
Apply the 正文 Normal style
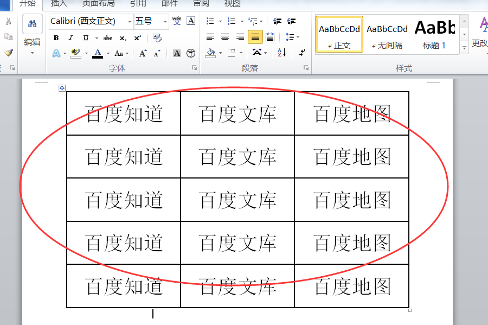[339, 34]
